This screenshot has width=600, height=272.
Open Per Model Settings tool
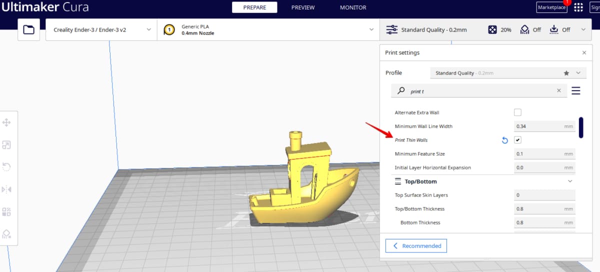click(x=7, y=211)
